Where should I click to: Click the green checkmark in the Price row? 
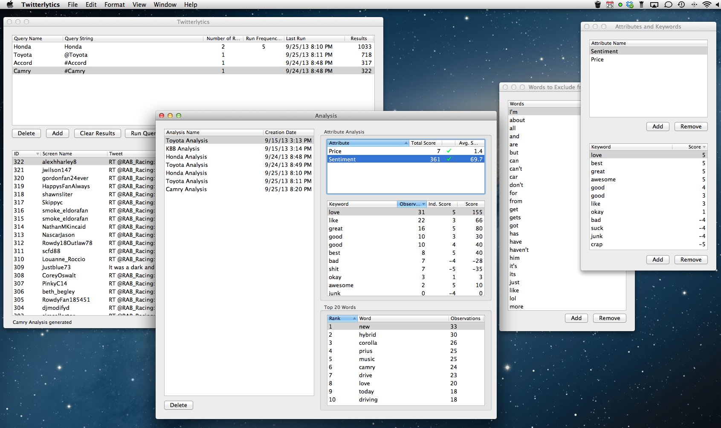point(449,151)
